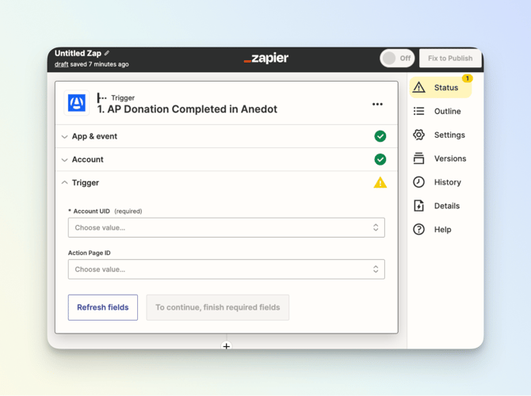Click the Refresh fields button
The image size is (531, 396).
[x=102, y=307]
